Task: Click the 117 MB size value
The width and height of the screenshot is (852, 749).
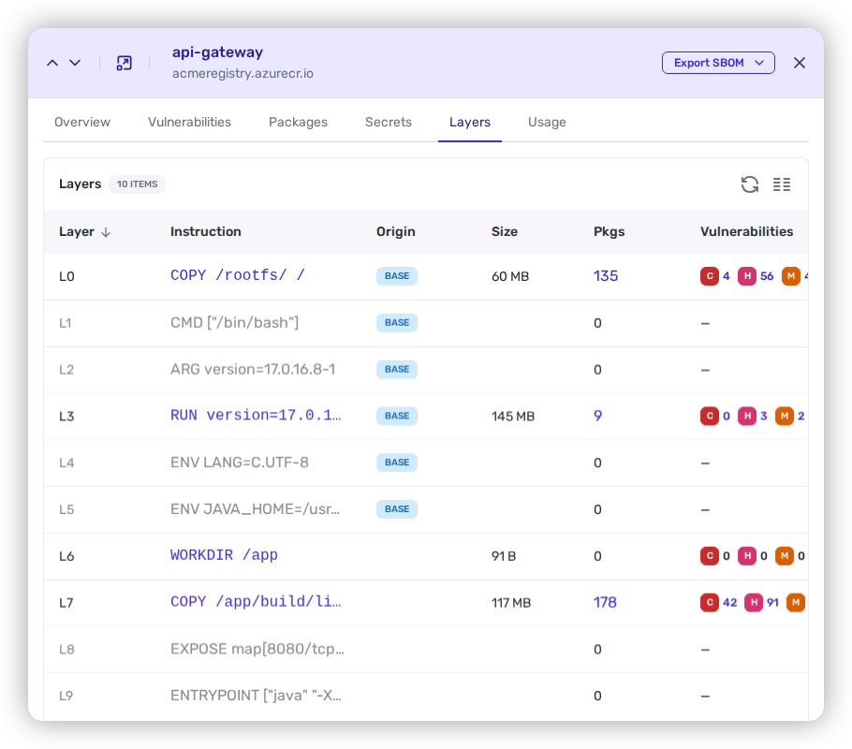Action: [511, 603]
